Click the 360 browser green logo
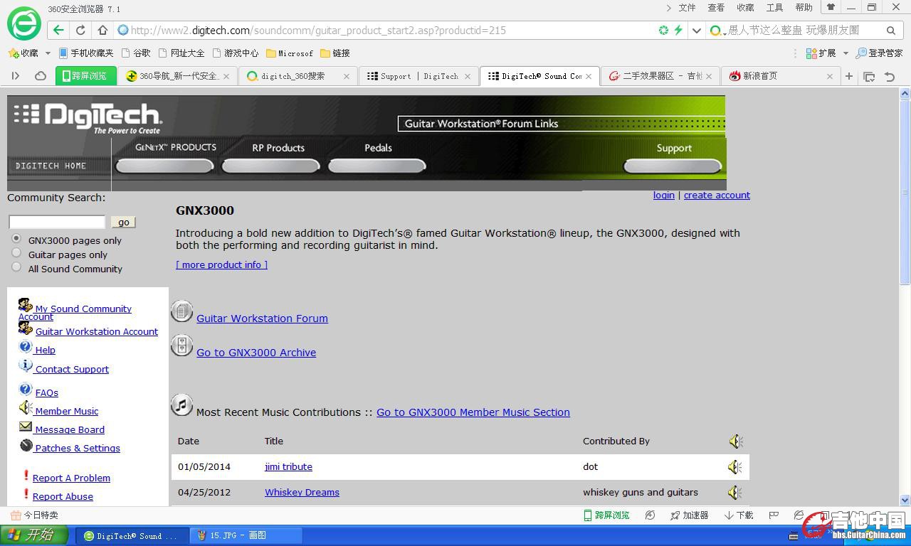 [x=24, y=23]
